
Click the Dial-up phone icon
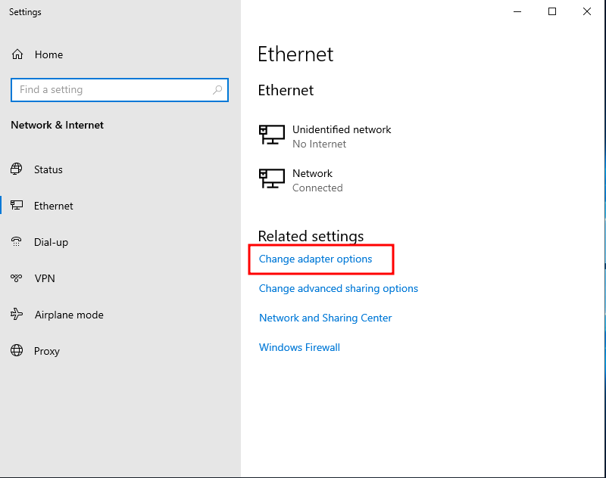(16, 242)
